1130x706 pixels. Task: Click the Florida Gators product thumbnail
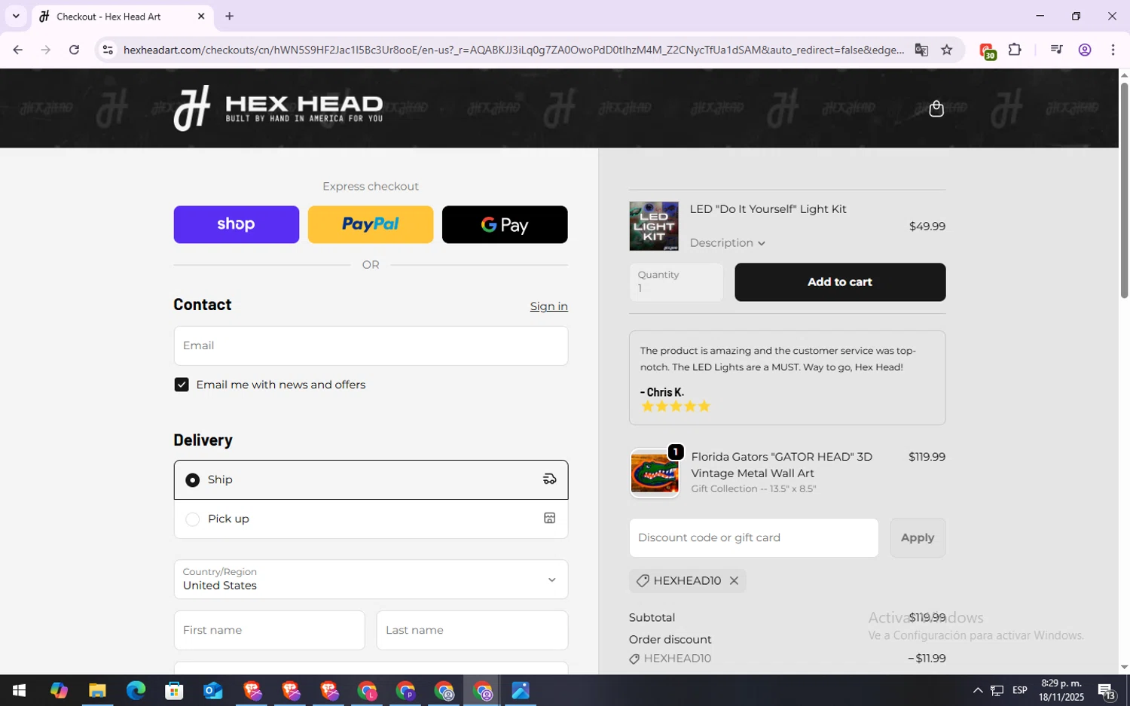654,473
